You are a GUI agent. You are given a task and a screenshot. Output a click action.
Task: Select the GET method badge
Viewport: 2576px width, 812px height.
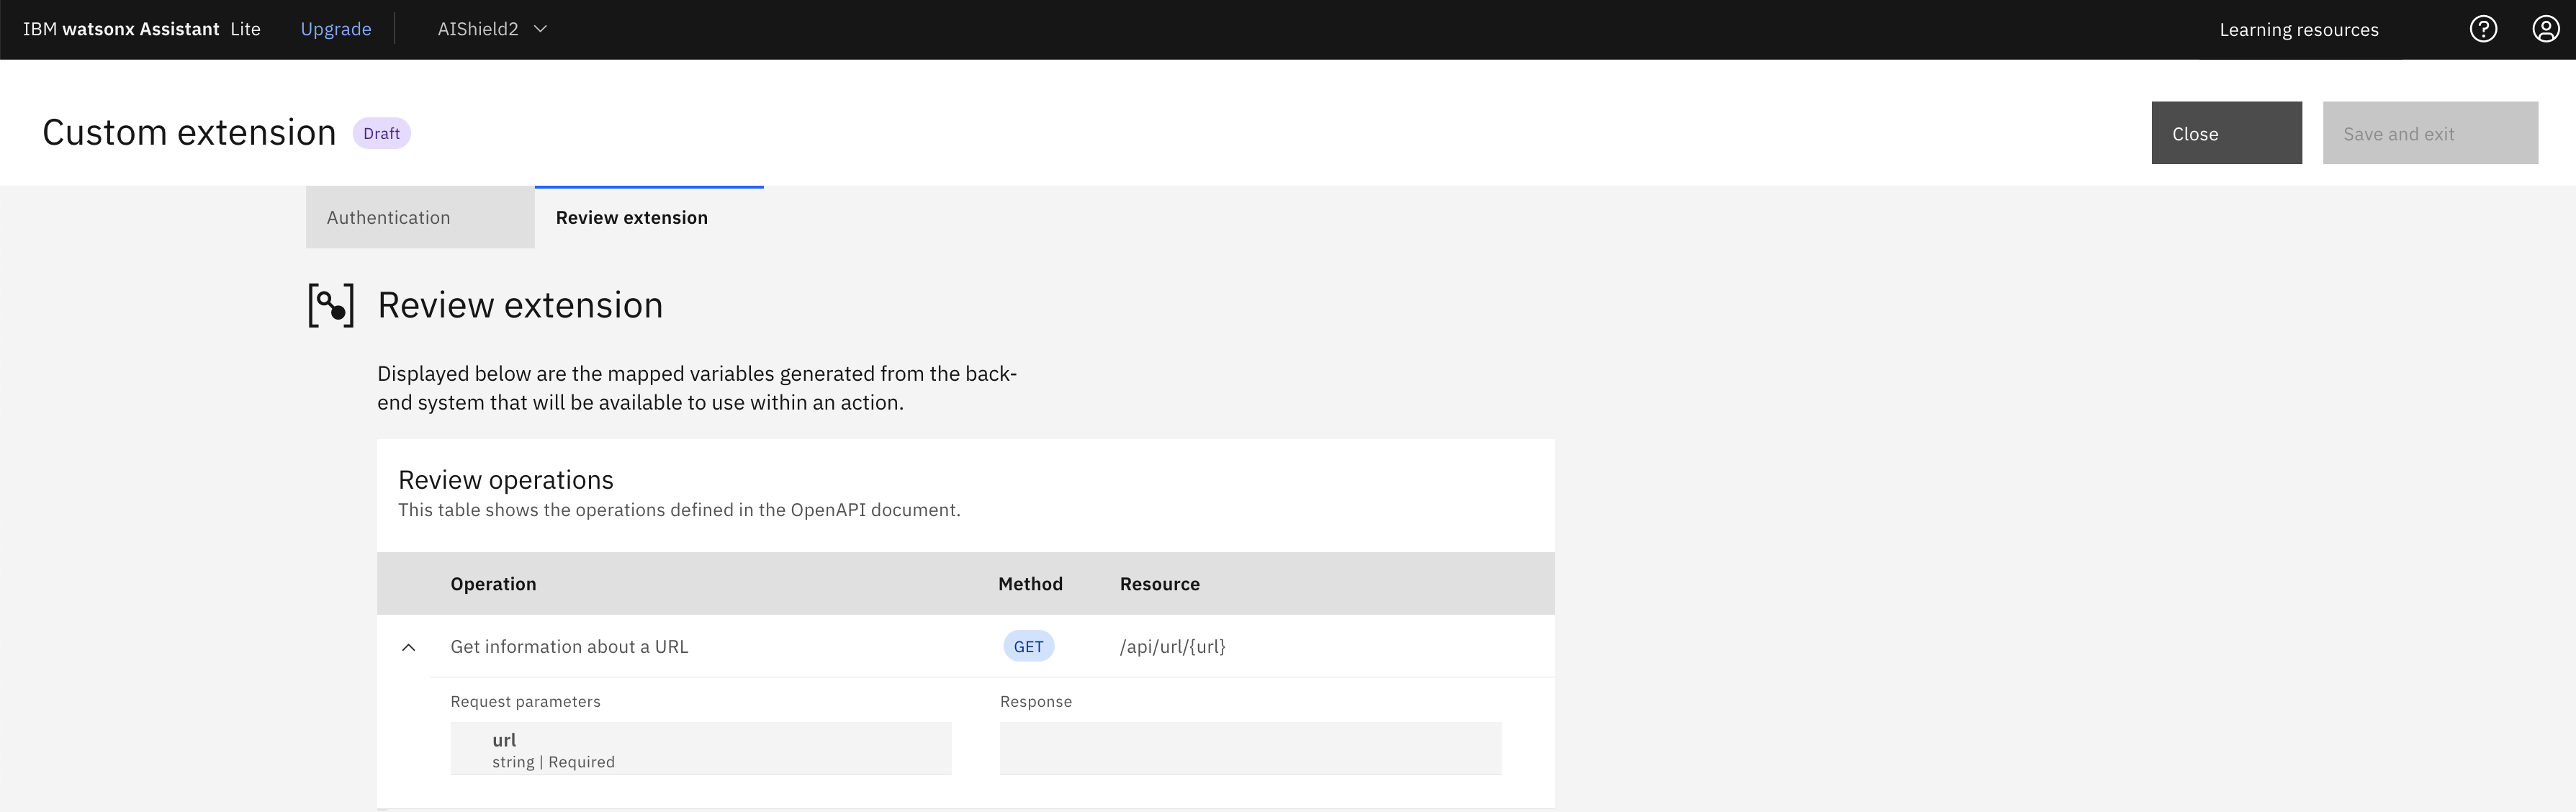point(1028,646)
